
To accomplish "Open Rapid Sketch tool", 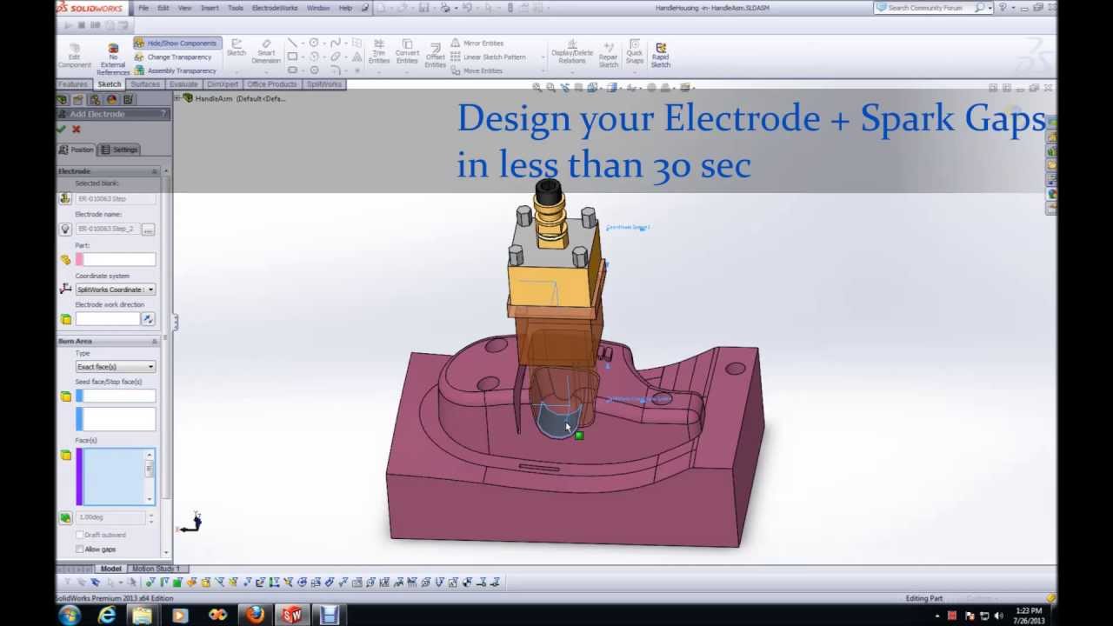I will pyautogui.click(x=661, y=55).
